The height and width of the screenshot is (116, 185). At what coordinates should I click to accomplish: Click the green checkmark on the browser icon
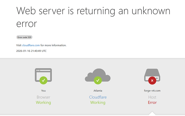pyautogui.click(x=43, y=80)
